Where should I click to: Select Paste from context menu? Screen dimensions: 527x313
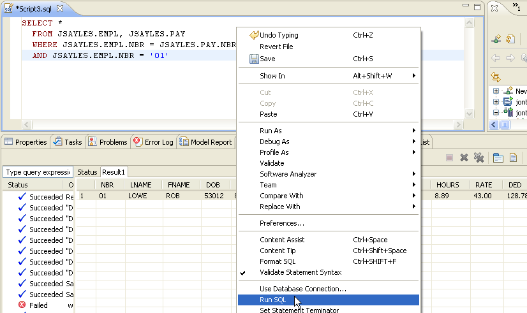click(x=329, y=114)
